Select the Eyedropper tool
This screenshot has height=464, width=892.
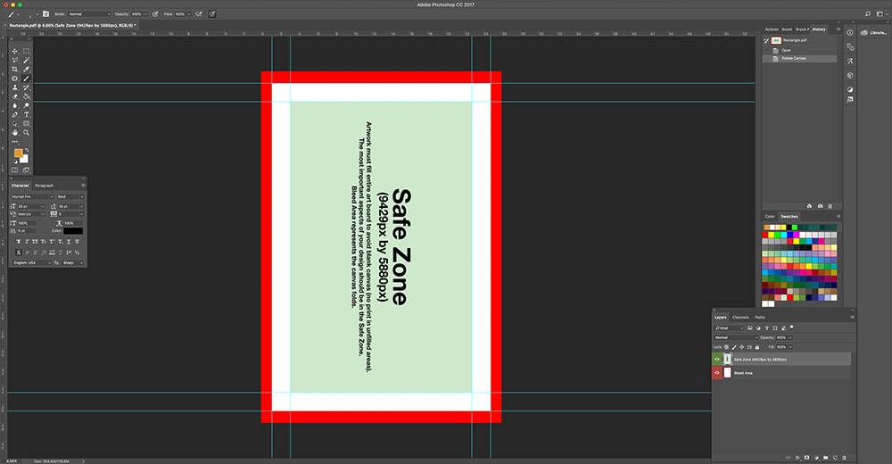[27, 69]
